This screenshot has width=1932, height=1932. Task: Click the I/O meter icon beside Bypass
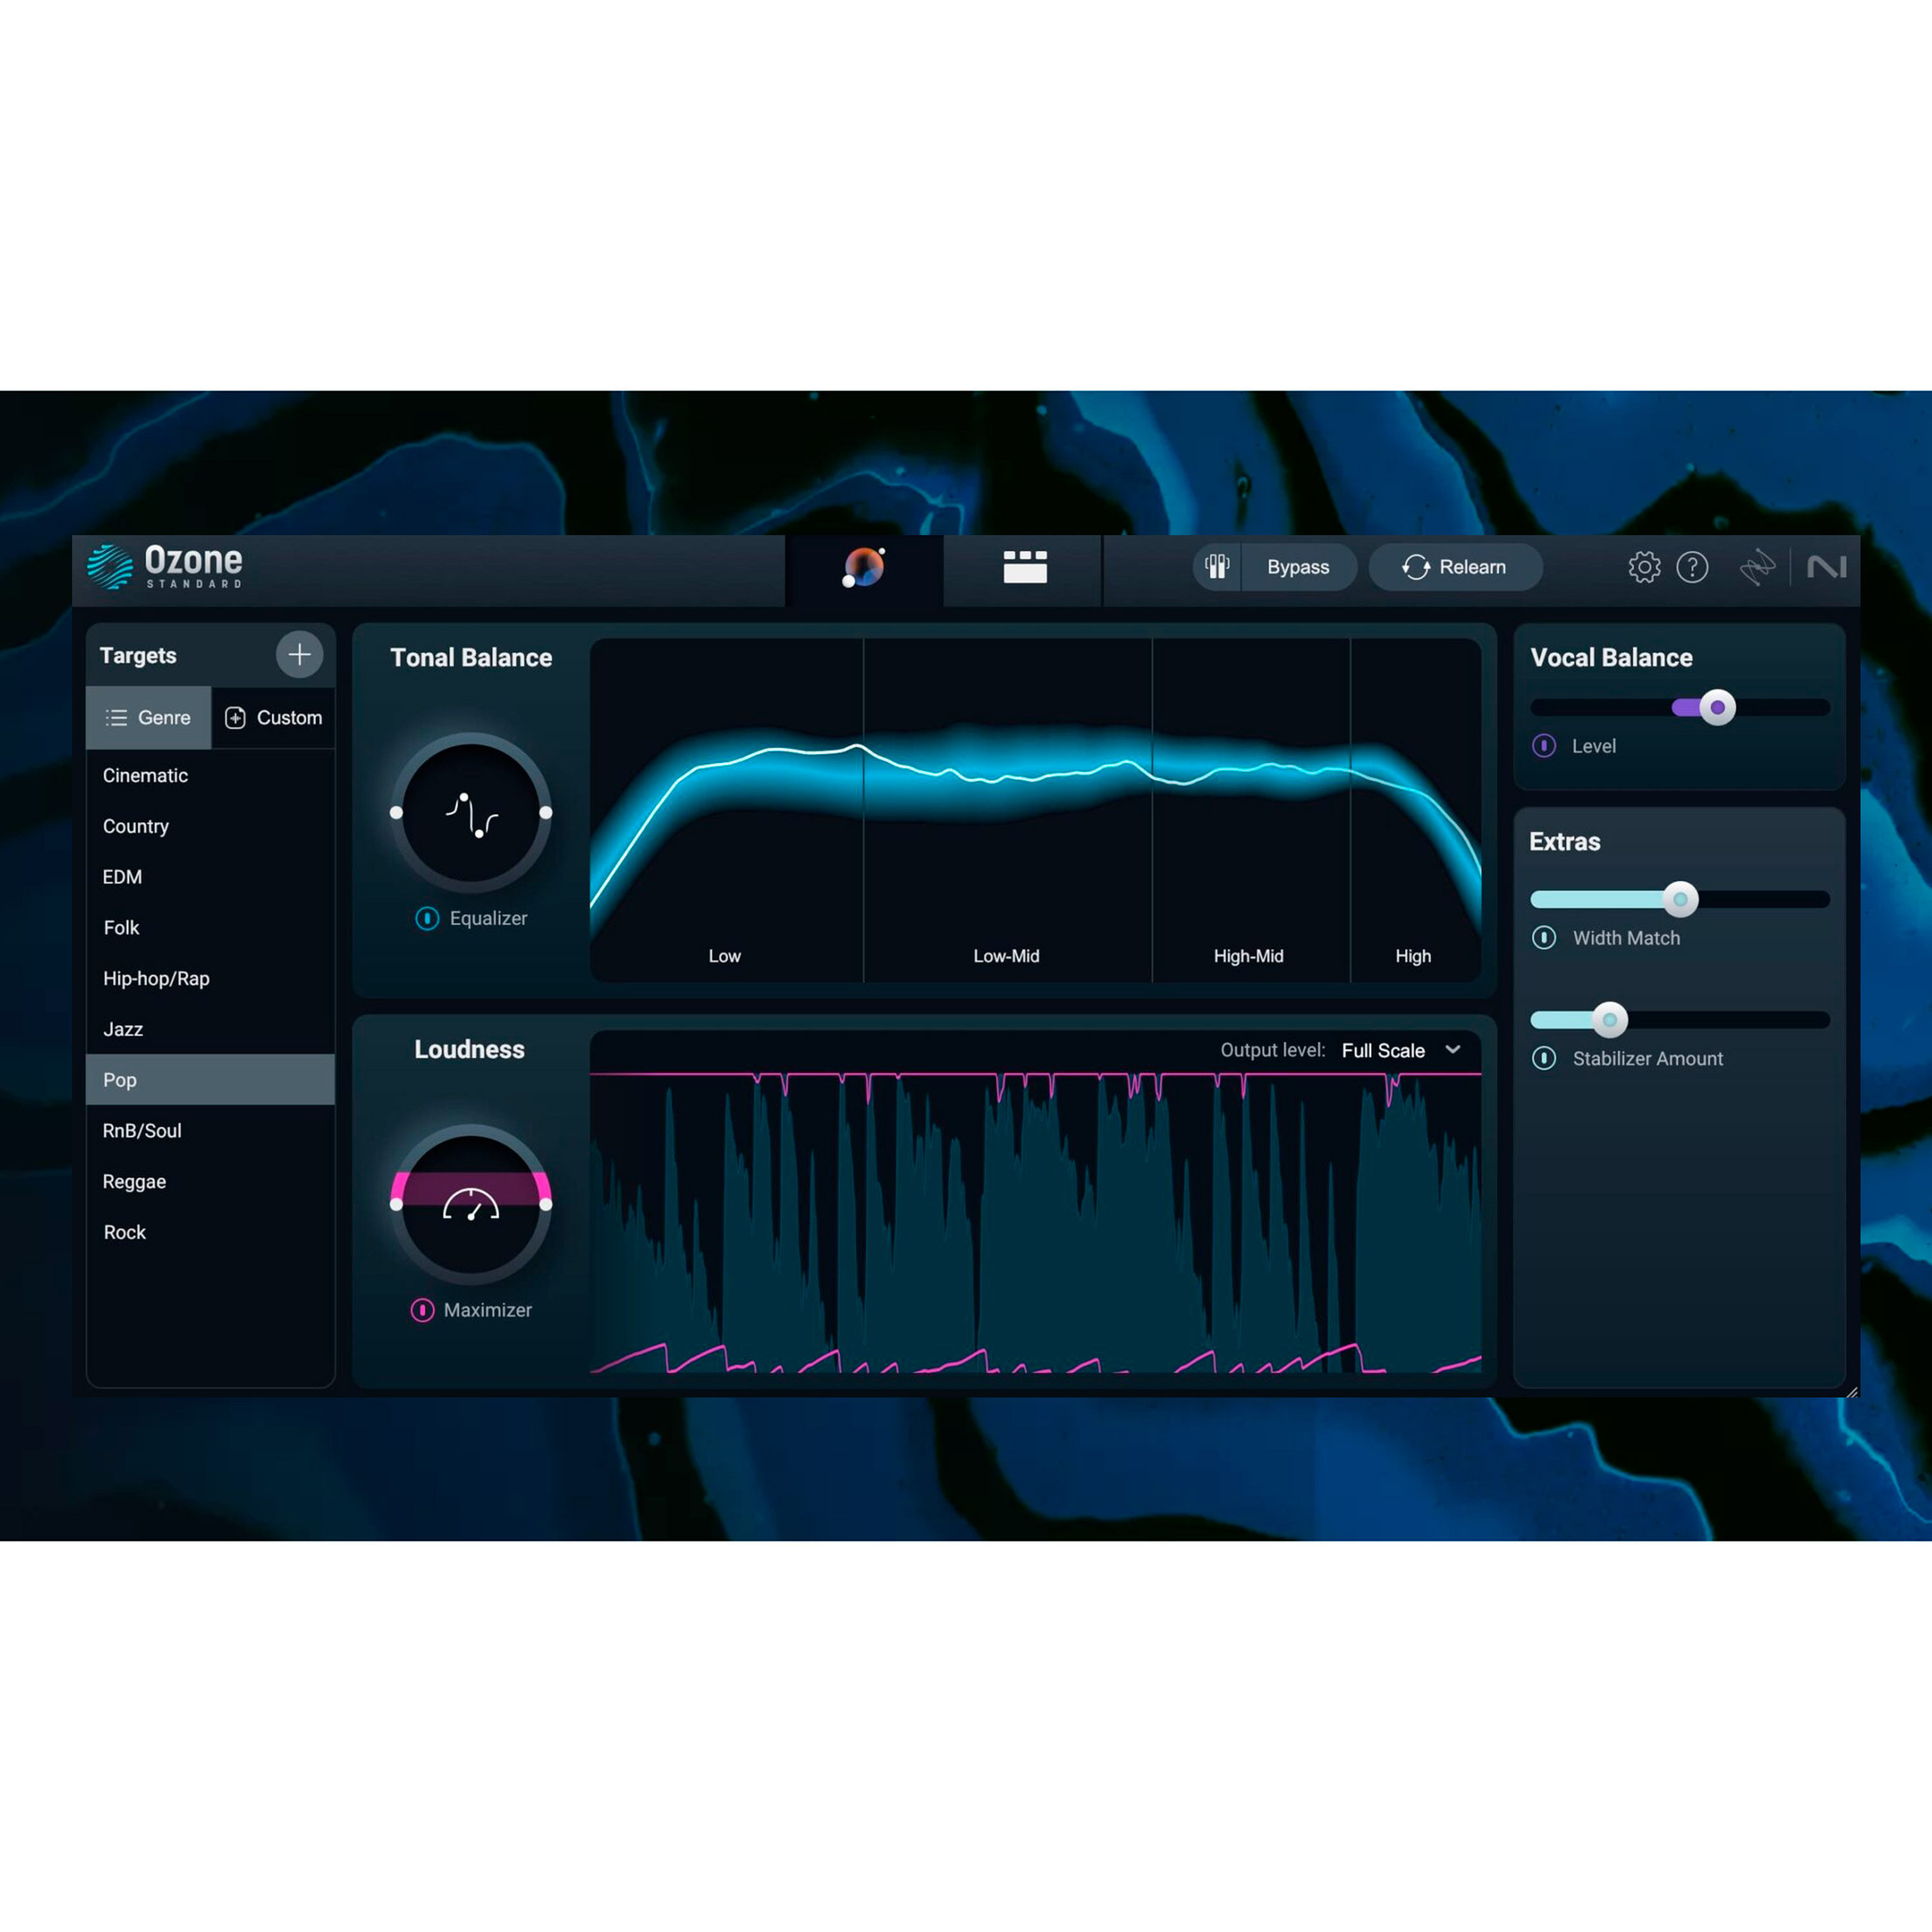[x=1216, y=567]
